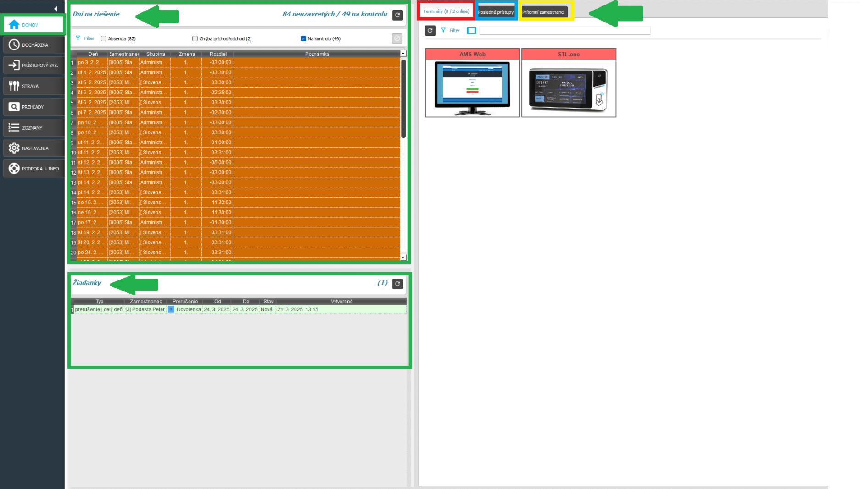Select the AMS Web terminal thumbnail
860x489 pixels.
[x=472, y=88]
